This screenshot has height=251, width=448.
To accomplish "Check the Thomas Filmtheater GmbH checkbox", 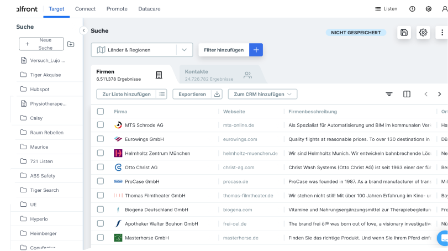I will point(101,195).
